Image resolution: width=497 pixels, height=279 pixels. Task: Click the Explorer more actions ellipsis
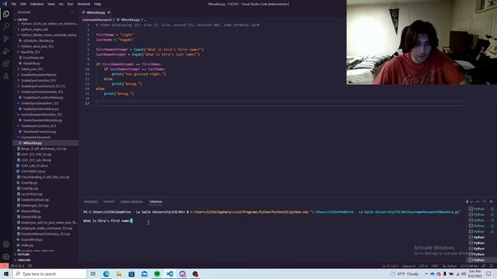72,12
